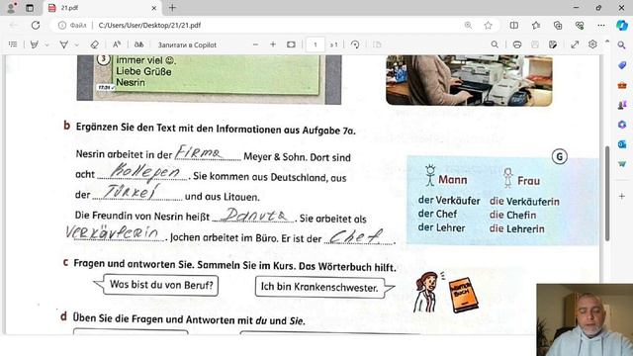This screenshot has height=356, width=633.
Task: Refresh the current page
Action: (x=36, y=25)
